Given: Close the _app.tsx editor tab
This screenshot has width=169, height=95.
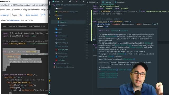Looking at the screenshot, I should [112, 2].
